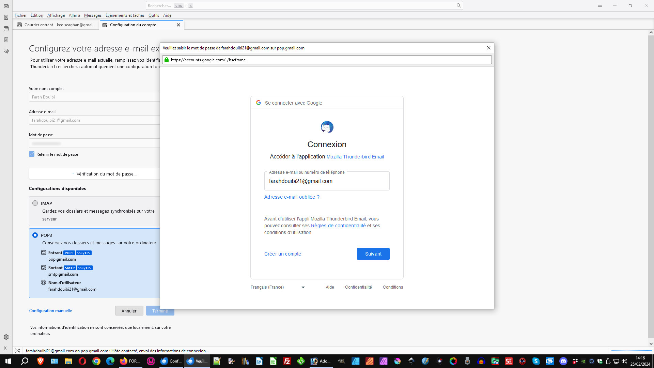Expand the Français (France) language dropdown
The height and width of the screenshot is (368, 654).
coord(278,287)
